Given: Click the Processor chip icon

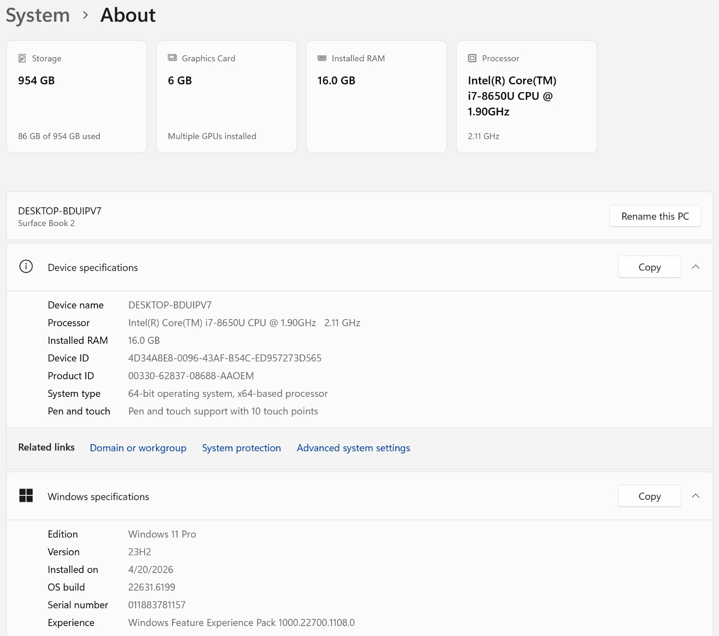Looking at the screenshot, I should tap(472, 58).
